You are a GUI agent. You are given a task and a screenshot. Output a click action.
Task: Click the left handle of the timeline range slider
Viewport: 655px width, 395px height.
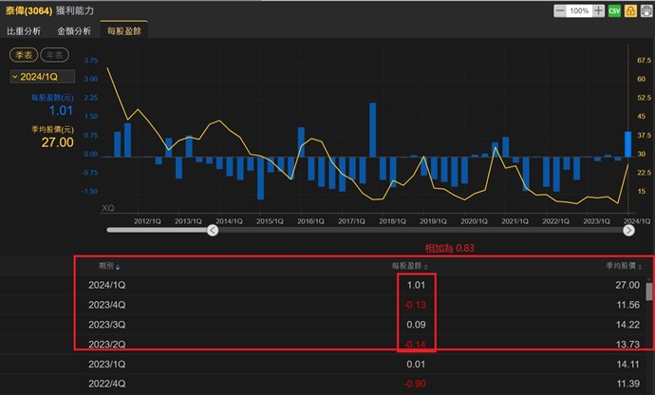tap(213, 230)
